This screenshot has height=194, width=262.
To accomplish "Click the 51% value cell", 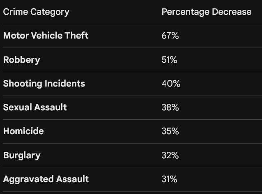I will (x=169, y=60).
